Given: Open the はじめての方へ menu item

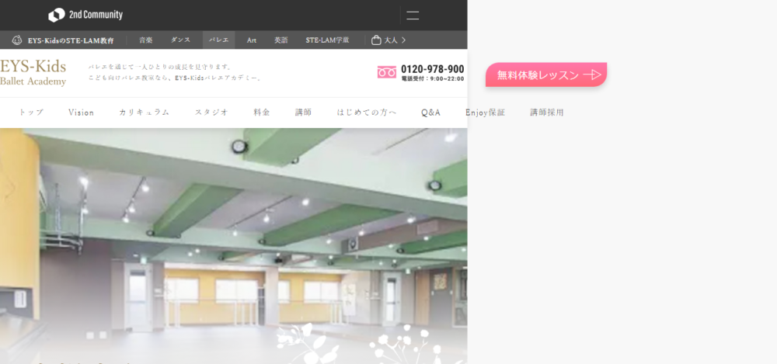Looking at the screenshot, I should click(367, 113).
